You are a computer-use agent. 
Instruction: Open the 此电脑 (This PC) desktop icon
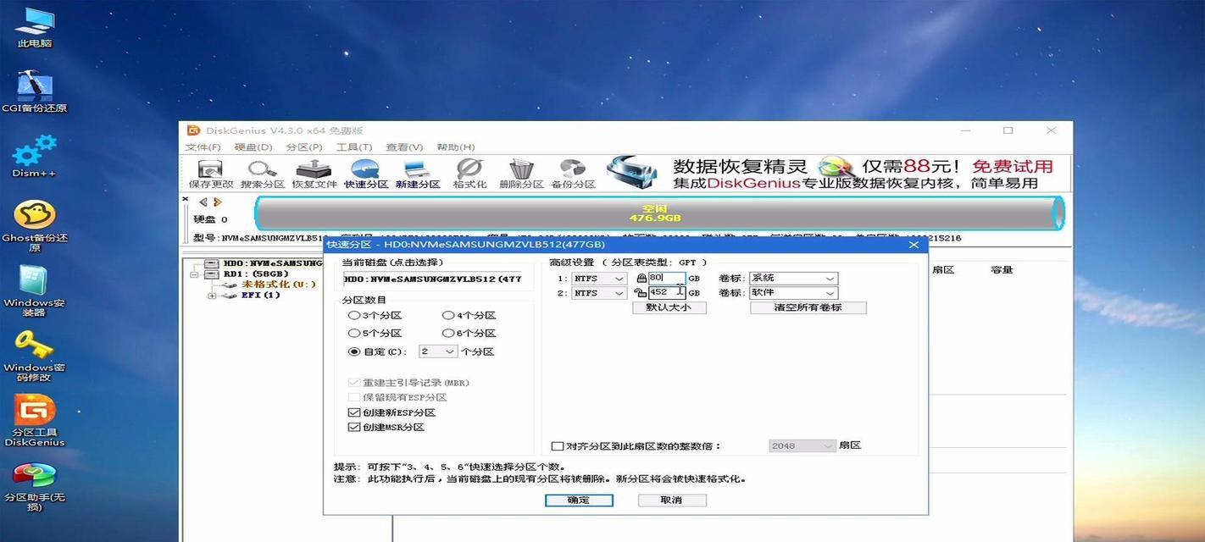(x=35, y=28)
